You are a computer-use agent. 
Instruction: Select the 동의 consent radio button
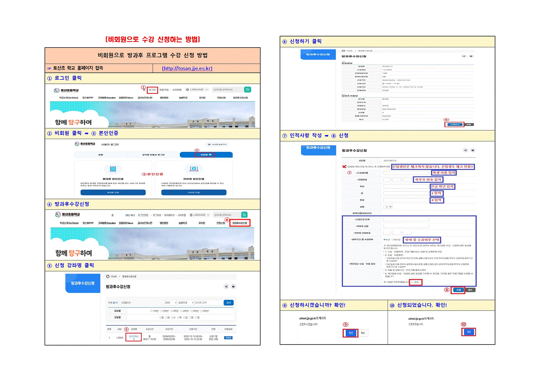pyautogui.click(x=412, y=282)
